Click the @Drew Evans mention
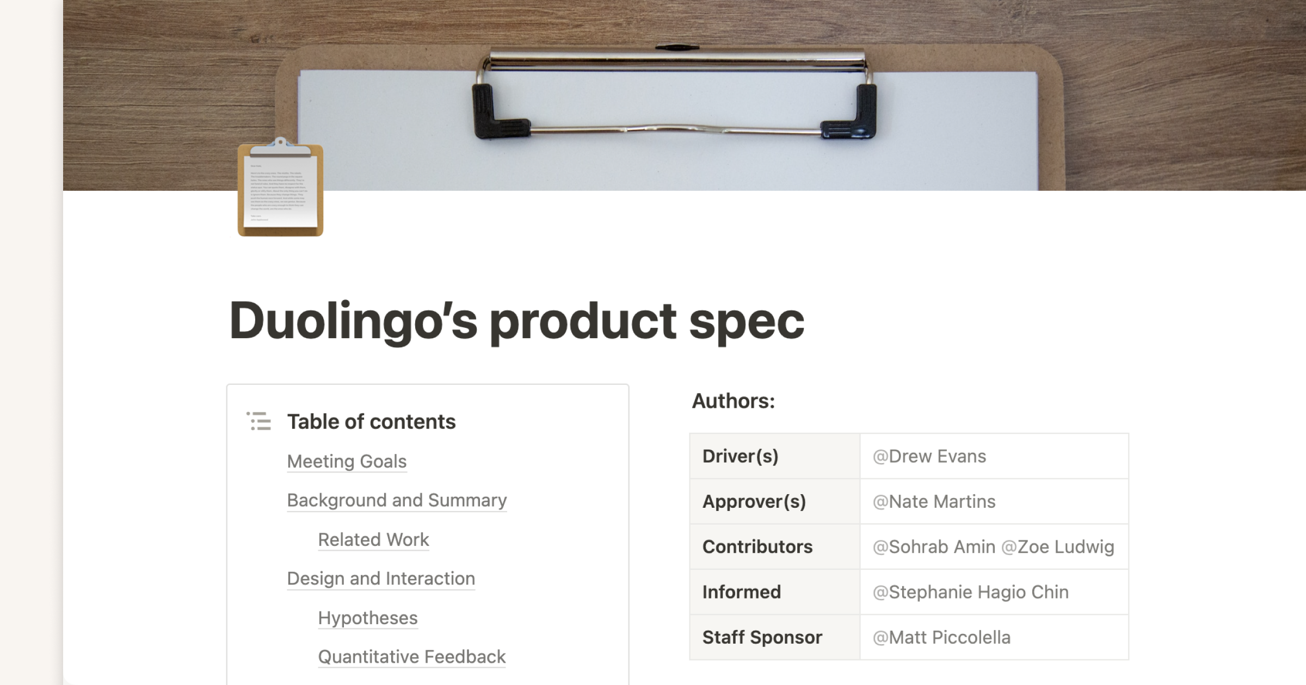This screenshot has width=1306, height=685. [x=929, y=456]
